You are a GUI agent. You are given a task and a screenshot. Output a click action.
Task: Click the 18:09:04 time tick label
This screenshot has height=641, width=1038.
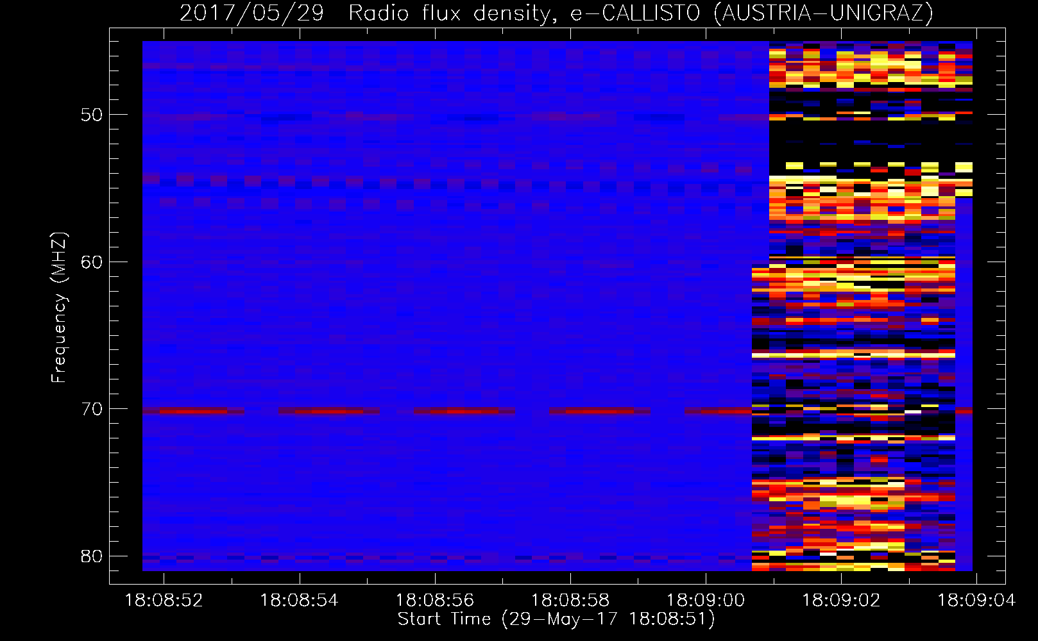pyautogui.click(x=977, y=601)
